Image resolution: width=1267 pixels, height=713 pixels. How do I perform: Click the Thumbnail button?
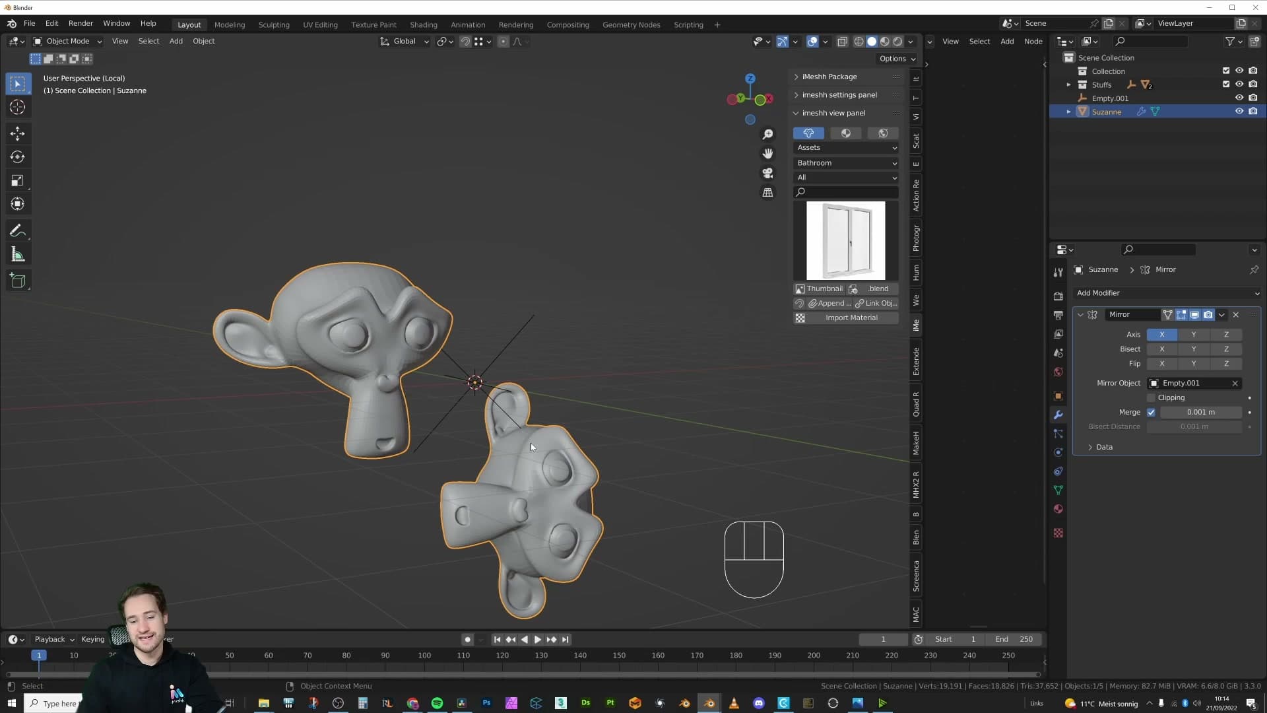820,289
